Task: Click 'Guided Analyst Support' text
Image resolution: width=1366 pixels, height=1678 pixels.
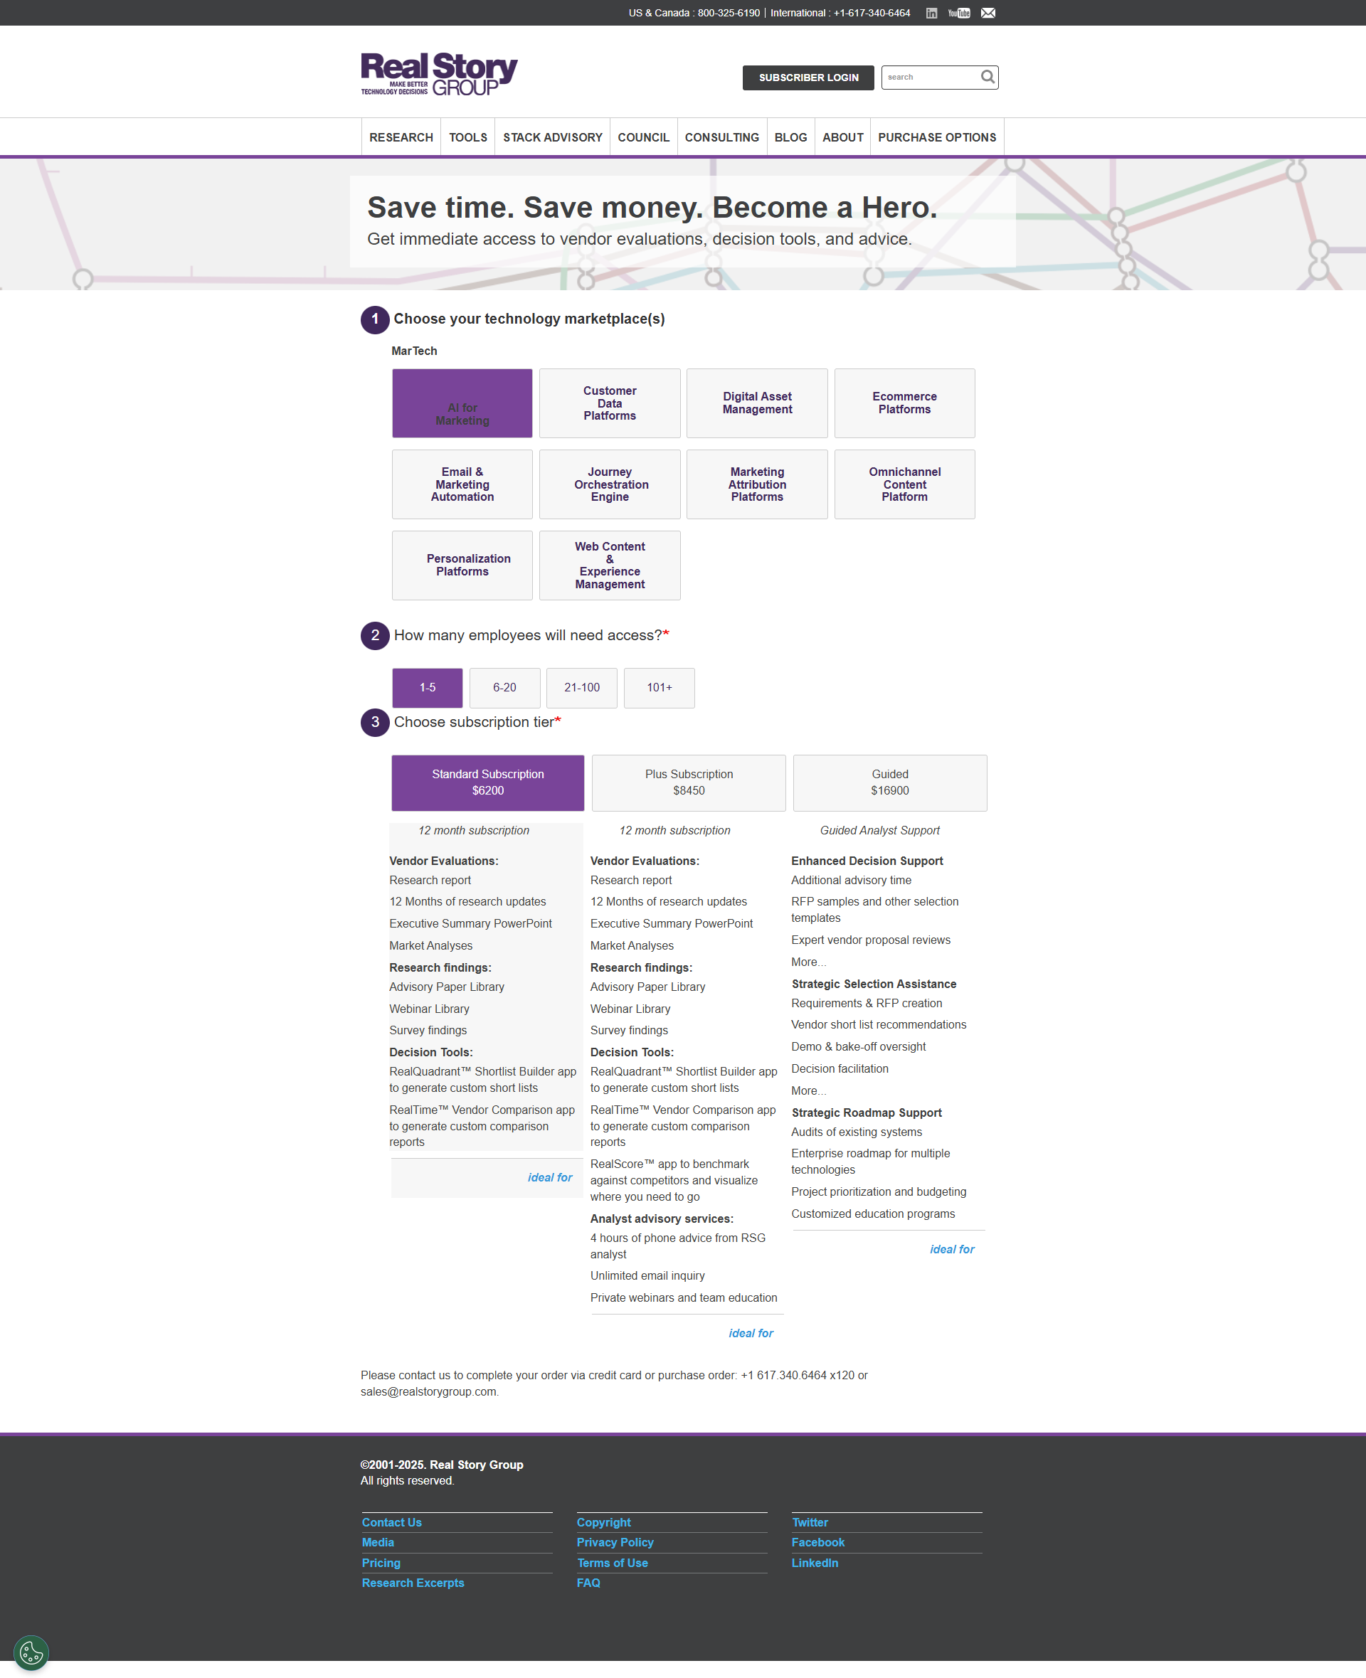Action: pyautogui.click(x=879, y=831)
